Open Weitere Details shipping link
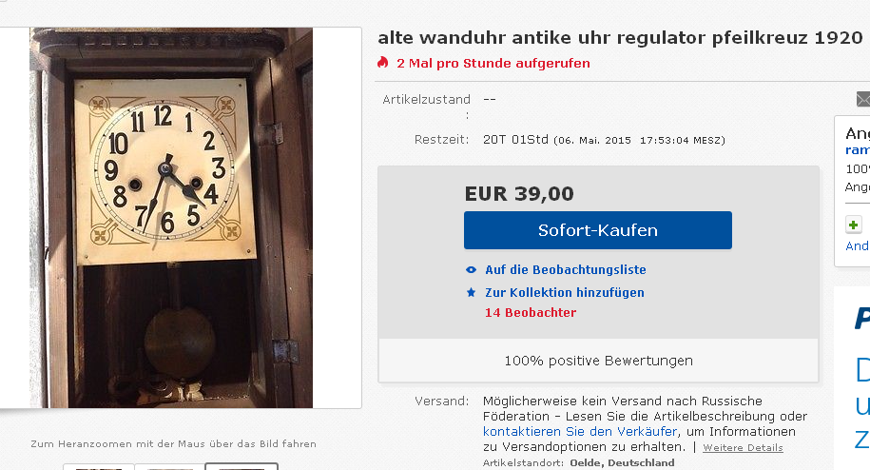The height and width of the screenshot is (470, 870). click(743, 448)
